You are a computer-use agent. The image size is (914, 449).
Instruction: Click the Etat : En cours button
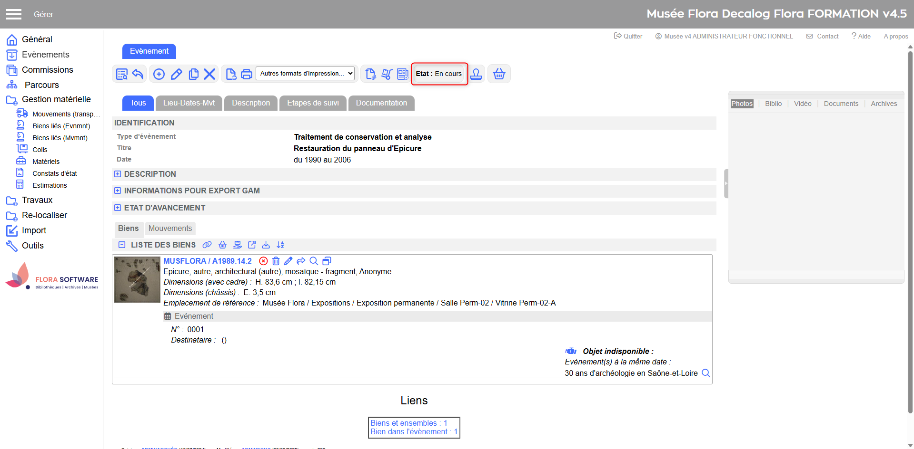439,74
